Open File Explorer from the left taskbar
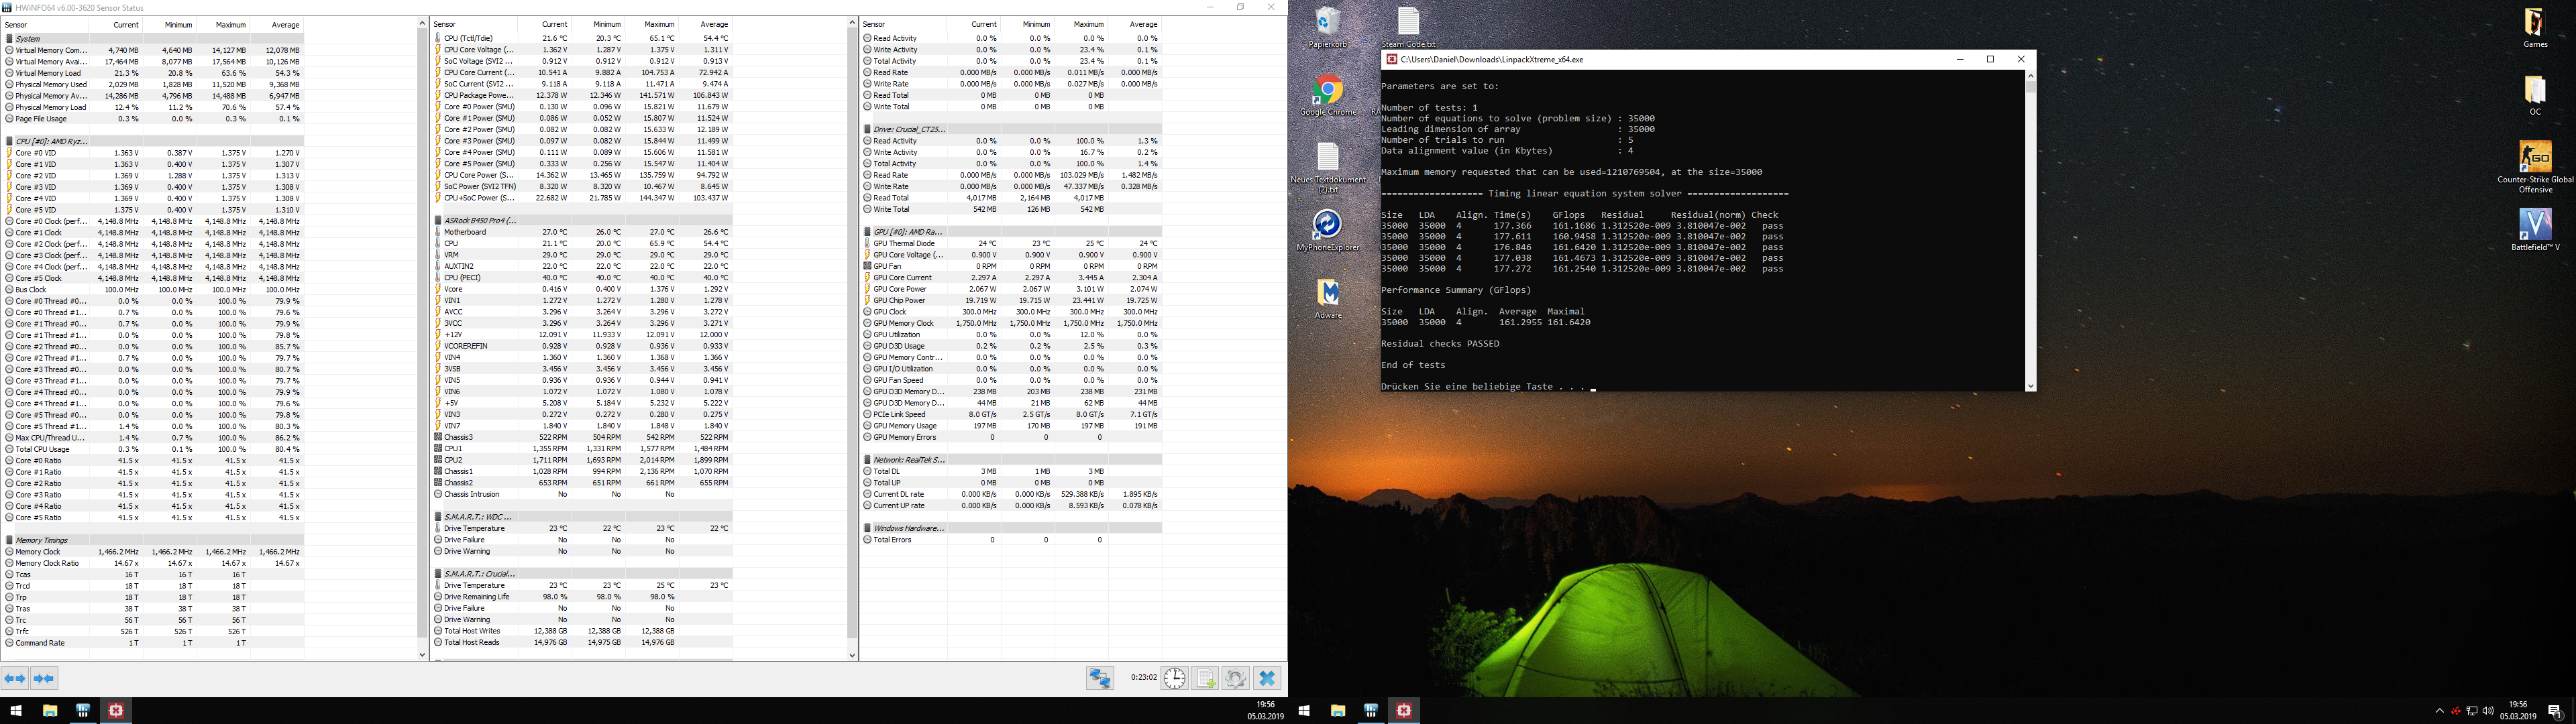This screenshot has height=724, width=2576. [49, 710]
